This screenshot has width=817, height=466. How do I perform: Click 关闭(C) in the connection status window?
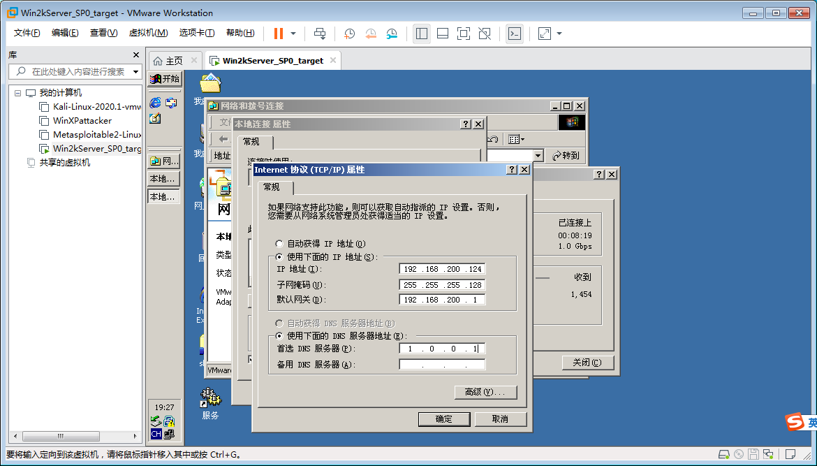(x=588, y=363)
